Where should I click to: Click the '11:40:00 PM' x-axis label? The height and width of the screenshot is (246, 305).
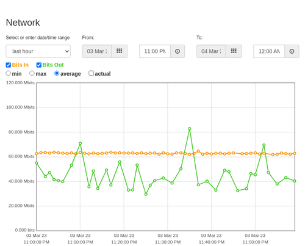212,242
